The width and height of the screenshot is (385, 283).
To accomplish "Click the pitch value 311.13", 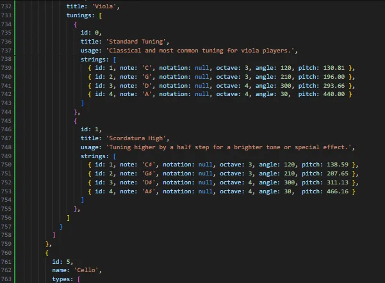I will click(x=338, y=182).
